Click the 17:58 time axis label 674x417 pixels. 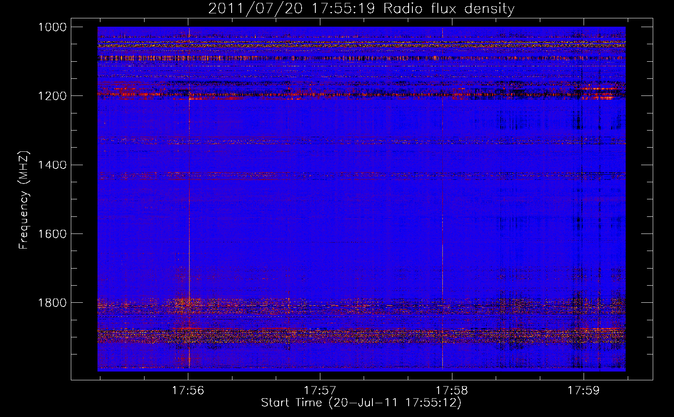pos(452,390)
